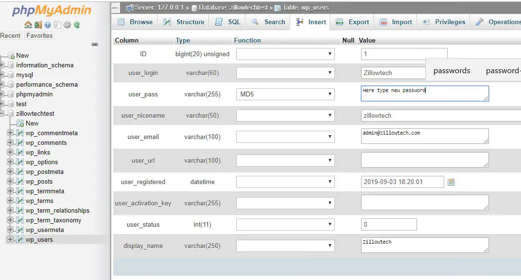Open function dropdown for display_name row
Viewport: 521px width, 280px height.
(285, 246)
